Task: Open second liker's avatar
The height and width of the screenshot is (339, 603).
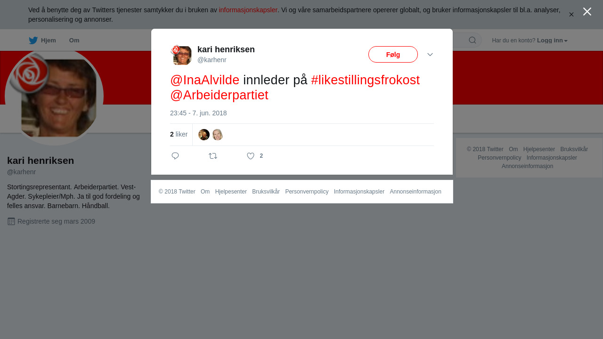Action: 217,135
